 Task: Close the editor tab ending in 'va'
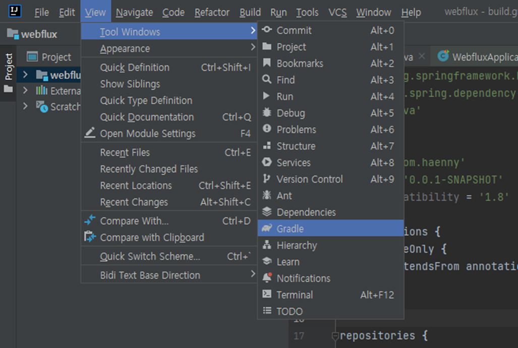[422, 56]
